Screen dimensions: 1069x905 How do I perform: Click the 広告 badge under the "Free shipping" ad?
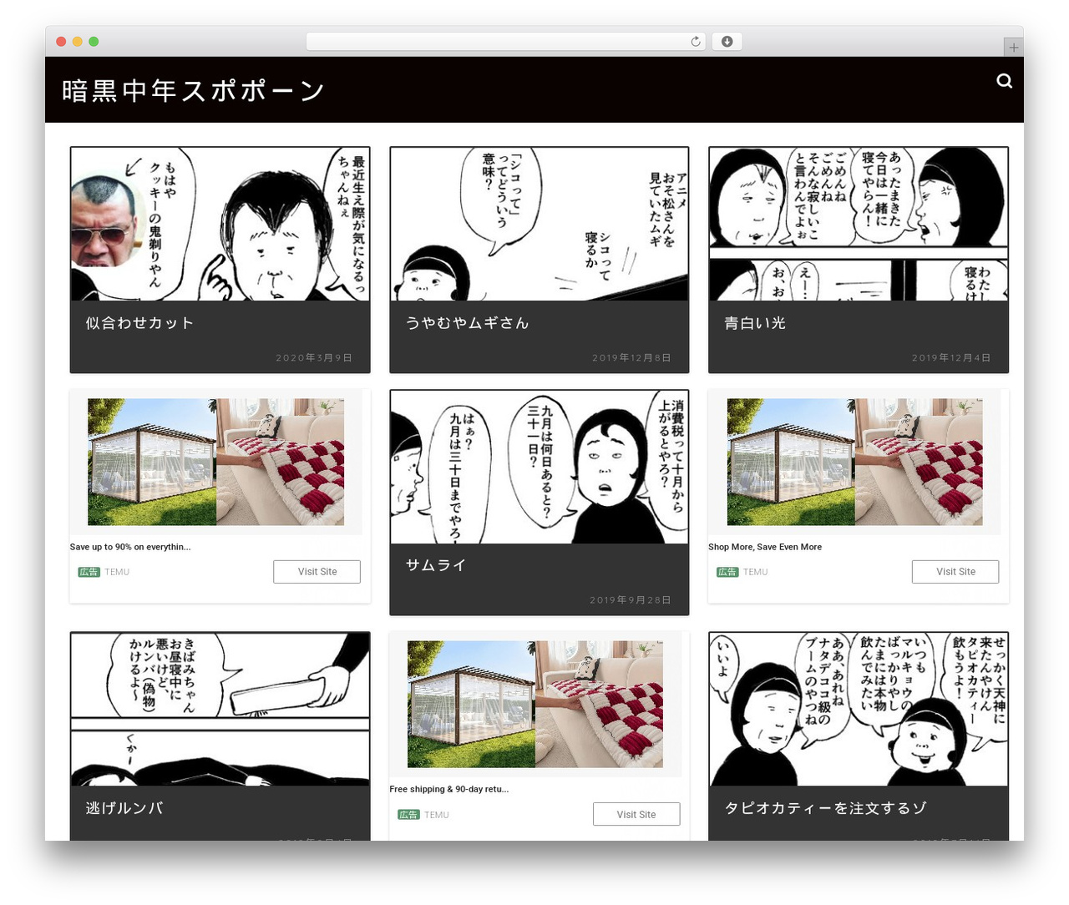[x=408, y=815]
